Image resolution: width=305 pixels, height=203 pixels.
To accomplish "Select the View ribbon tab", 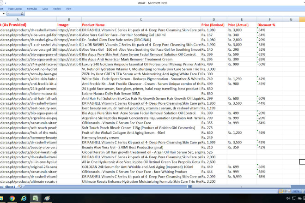I will tap(68, 9).
